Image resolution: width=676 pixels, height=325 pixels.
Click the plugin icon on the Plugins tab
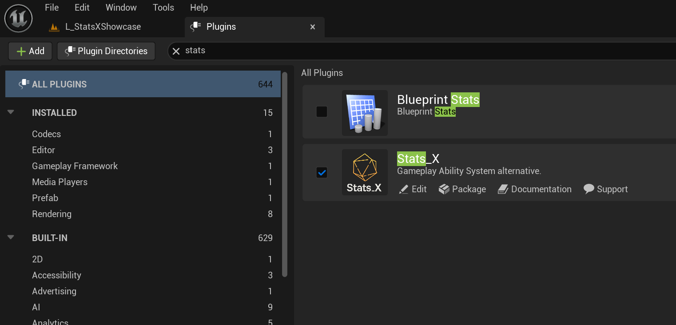point(195,26)
